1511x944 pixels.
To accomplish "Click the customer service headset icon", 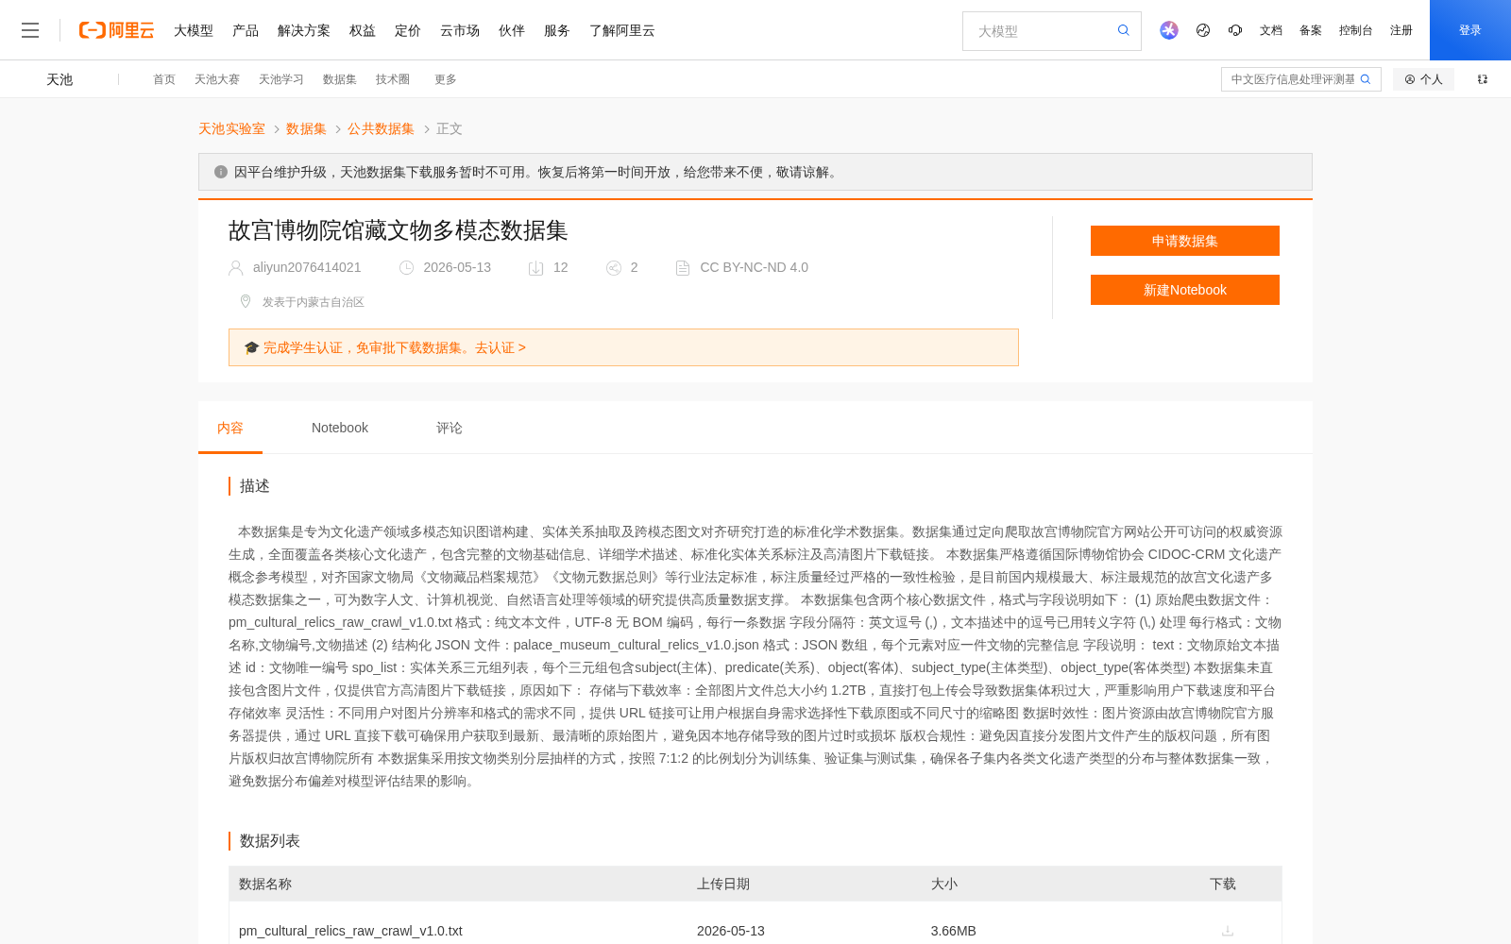I will (x=1235, y=30).
